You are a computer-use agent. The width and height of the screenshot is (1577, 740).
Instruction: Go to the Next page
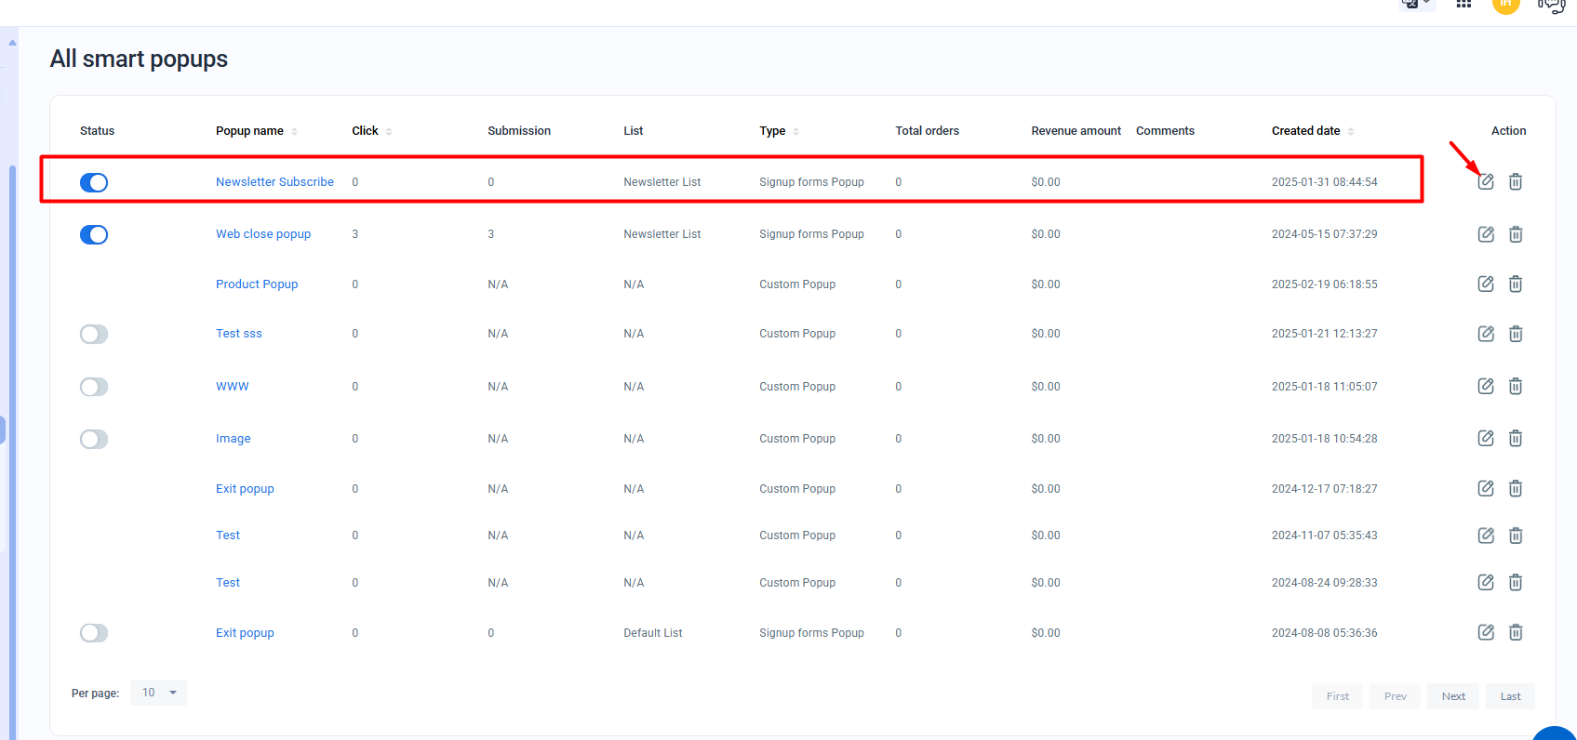pyautogui.click(x=1453, y=696)
